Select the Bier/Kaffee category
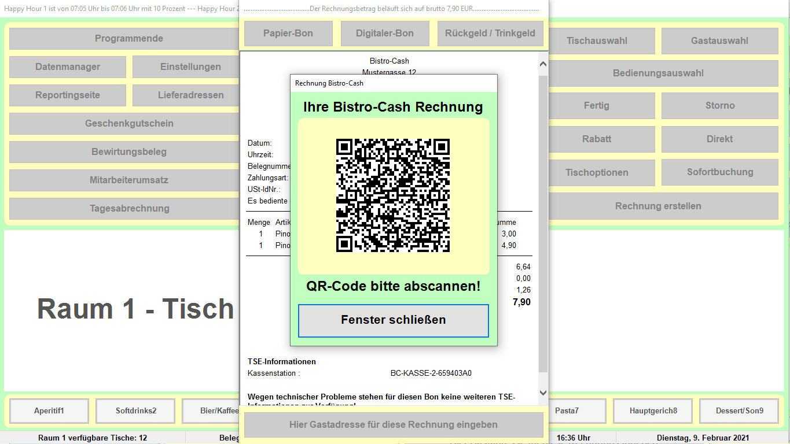The image size is (790, 444). 211,411
